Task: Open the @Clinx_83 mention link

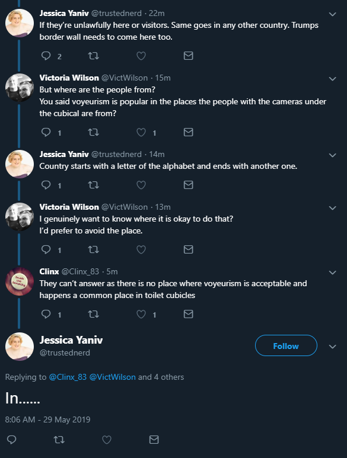Action: pos(68,377)
